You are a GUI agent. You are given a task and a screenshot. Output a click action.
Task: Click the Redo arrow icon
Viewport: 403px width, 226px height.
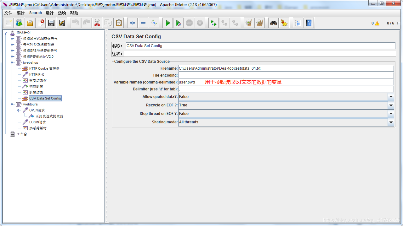click(x=87, y=23)
